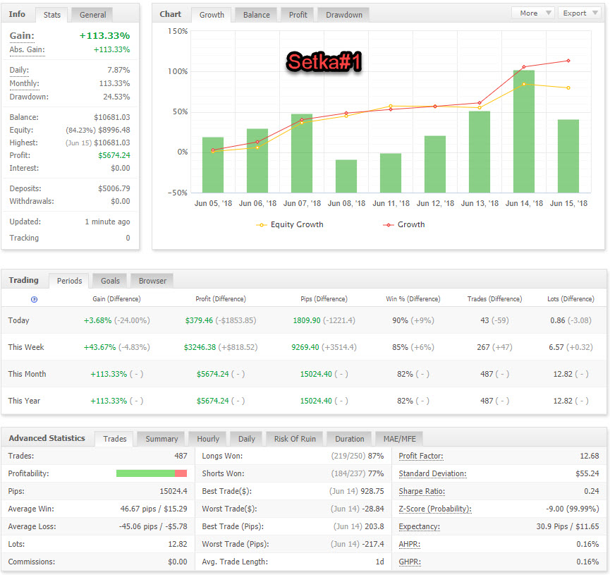Click the Jun 08, '18 green bar in chart
This screenshot has width=610, height=575.
click(x=346, y=176)
